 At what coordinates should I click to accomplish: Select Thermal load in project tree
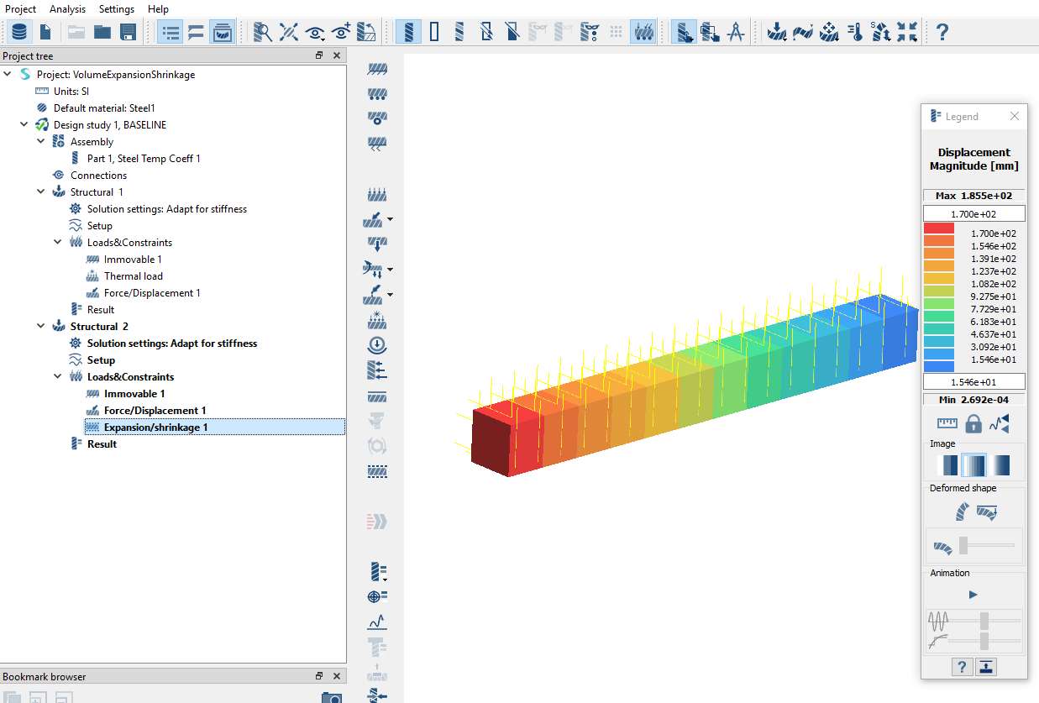(133, 276)
